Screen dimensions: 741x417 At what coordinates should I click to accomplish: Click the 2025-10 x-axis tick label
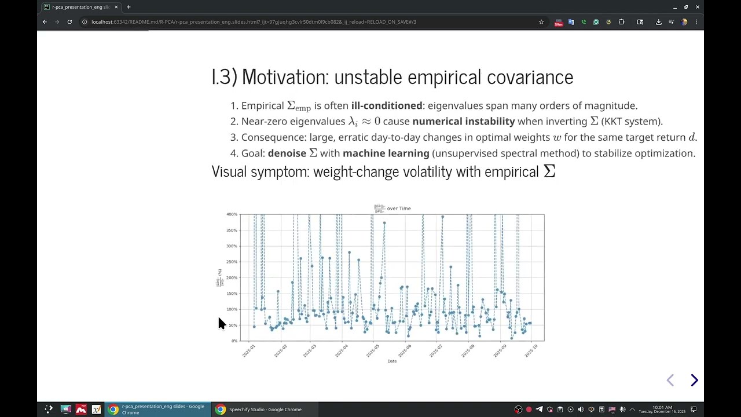point(530,351)
